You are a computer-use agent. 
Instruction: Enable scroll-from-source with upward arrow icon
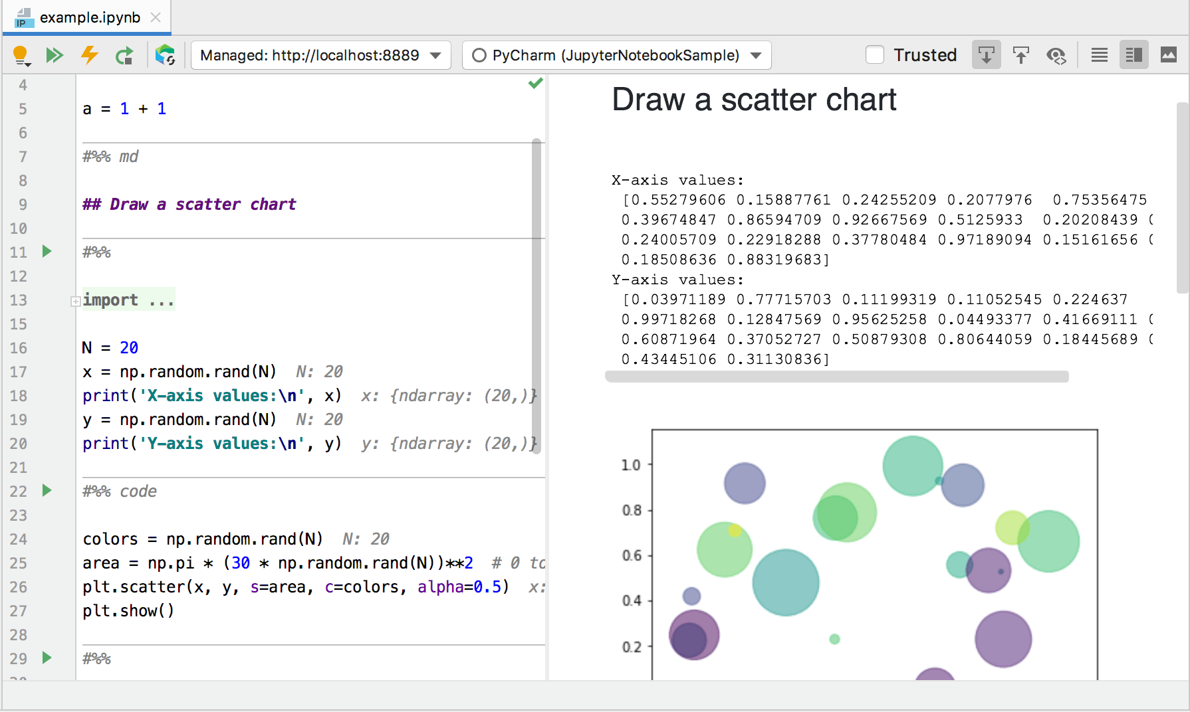click(1021, 54)
